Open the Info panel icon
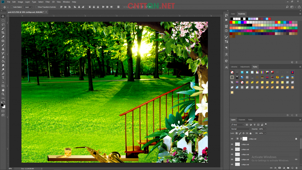Screen dimensions: 302x170 [226, 31]
